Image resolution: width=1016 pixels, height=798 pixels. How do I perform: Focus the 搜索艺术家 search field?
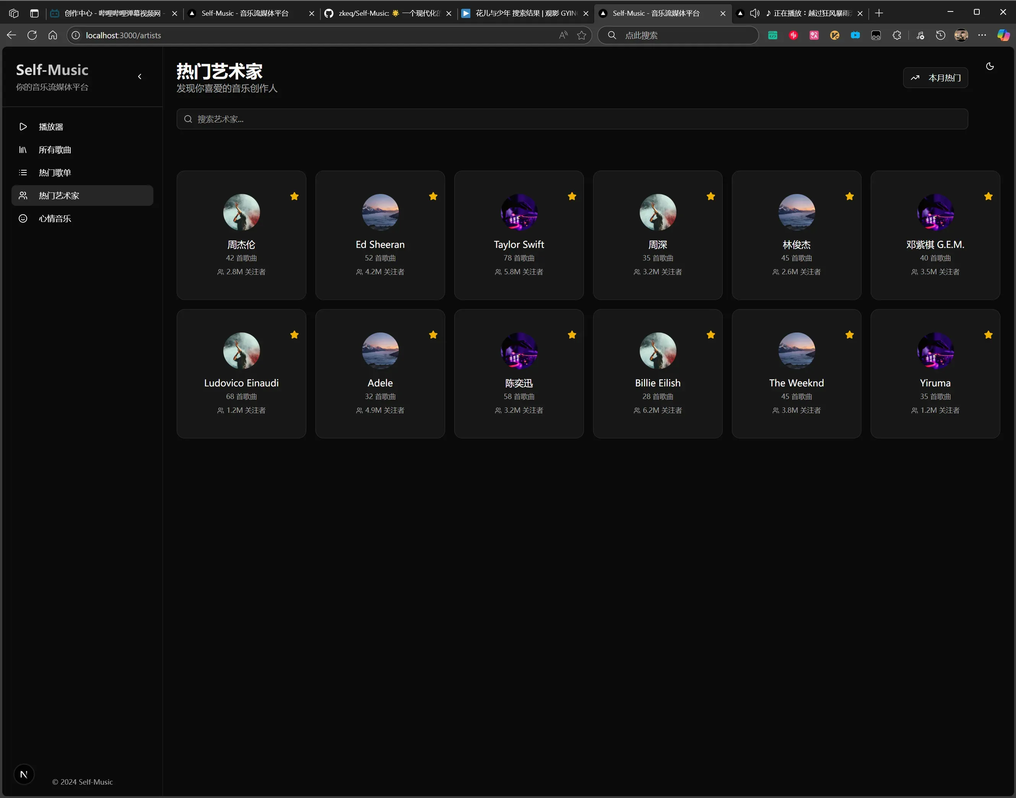(572, 119)
